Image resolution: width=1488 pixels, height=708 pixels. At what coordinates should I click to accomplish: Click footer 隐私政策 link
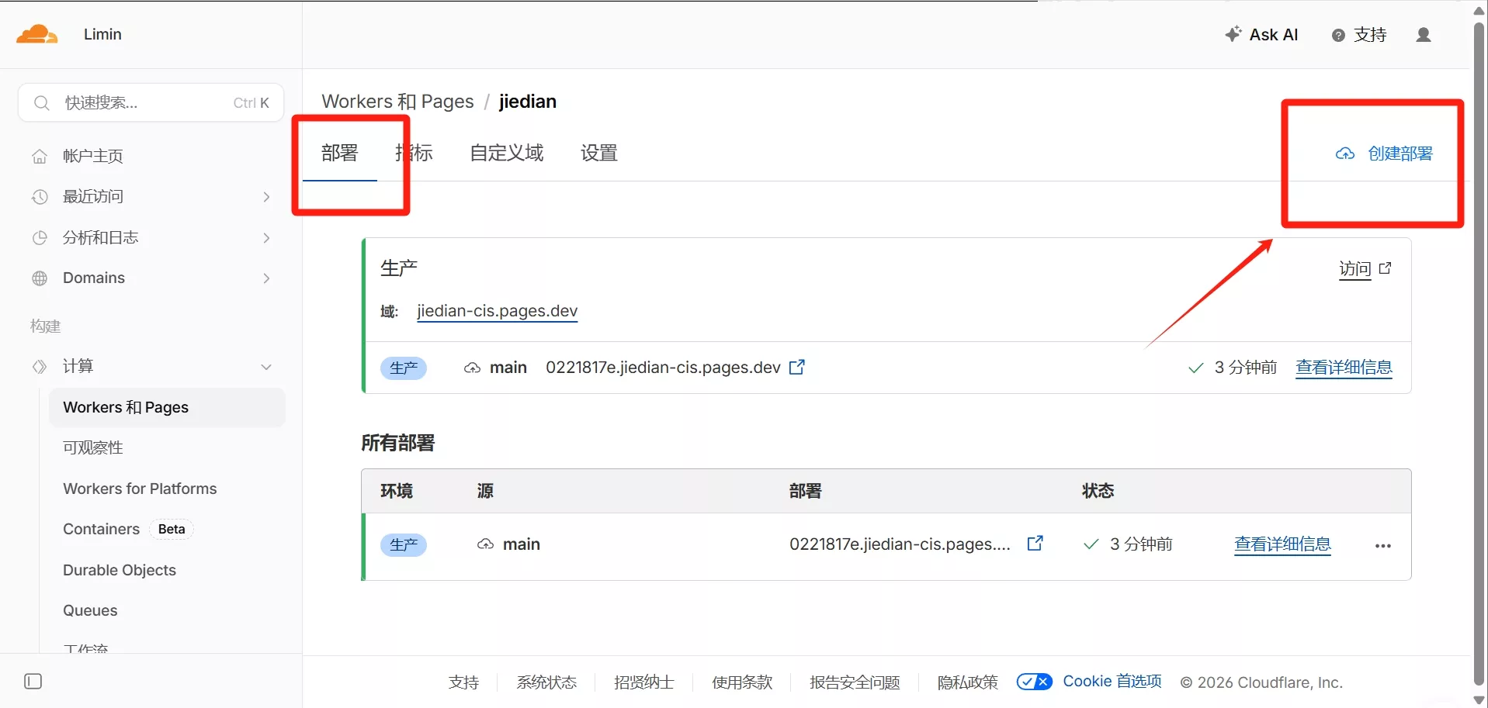[967, 682]
